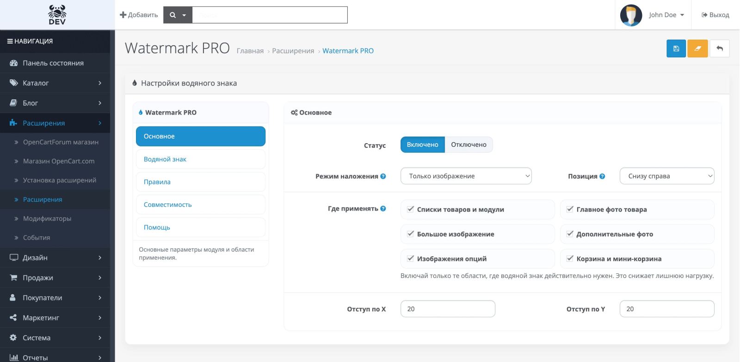Click the Выход logout link text
Image resolution: width=740 pixels, height=362 pixels.
pyautogui.click(x=719, y=15)
